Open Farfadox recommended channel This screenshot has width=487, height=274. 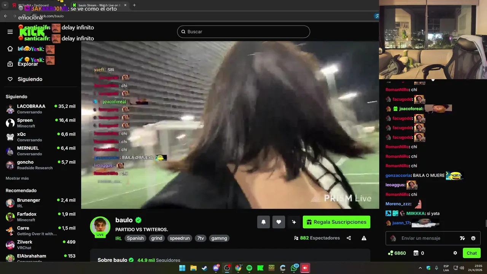tap(40, 217)
